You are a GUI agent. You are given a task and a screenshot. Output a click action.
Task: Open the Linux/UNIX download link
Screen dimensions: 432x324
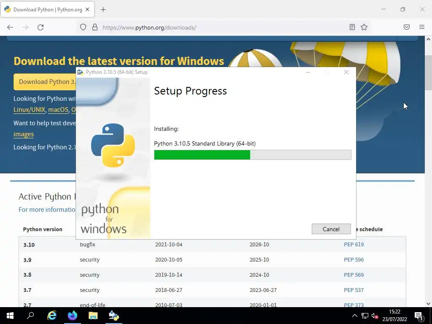point(29,110)
